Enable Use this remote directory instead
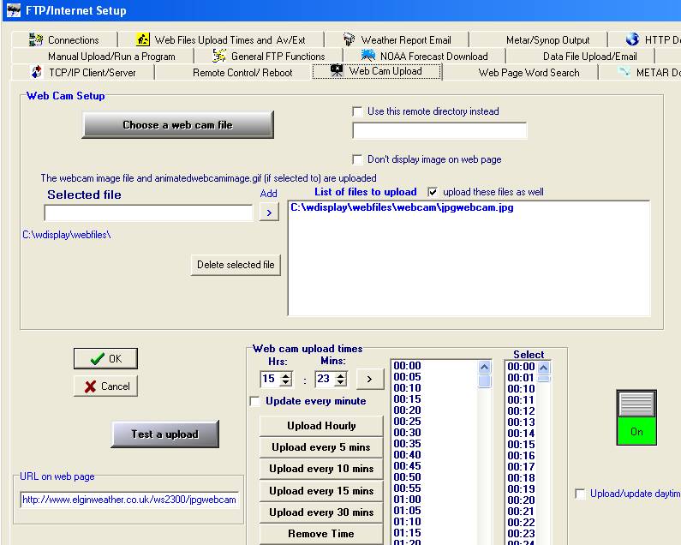The image size is (681, 545). click(x=357, y=111)
